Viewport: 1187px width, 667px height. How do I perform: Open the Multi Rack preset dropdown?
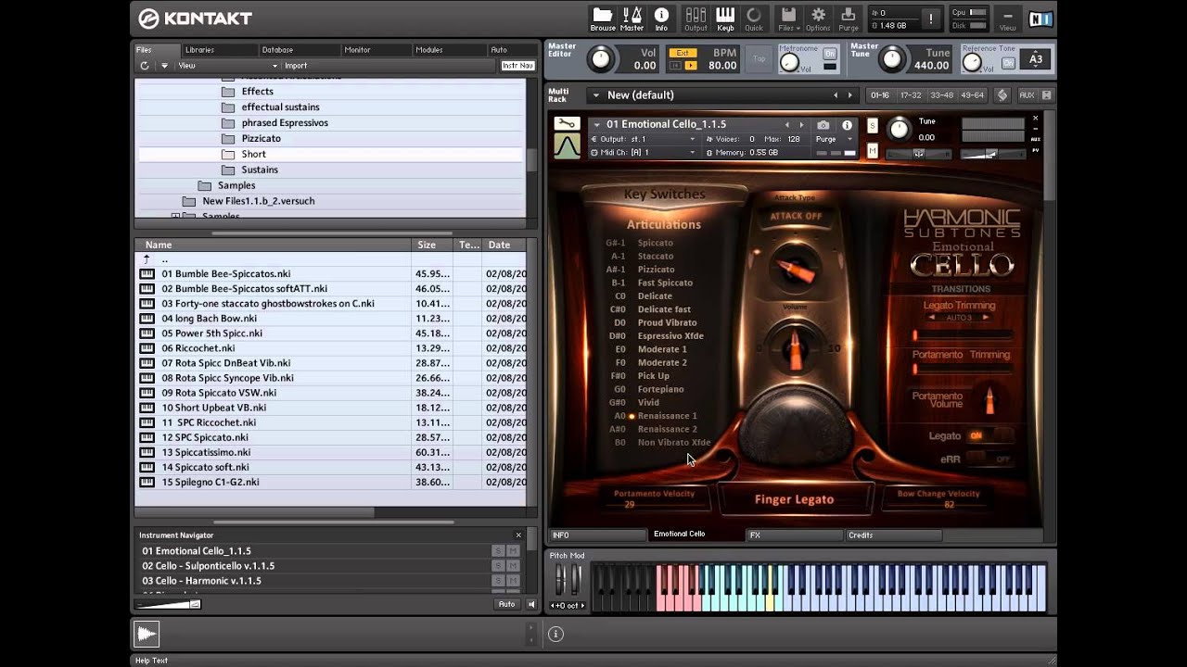pos(594,95)
